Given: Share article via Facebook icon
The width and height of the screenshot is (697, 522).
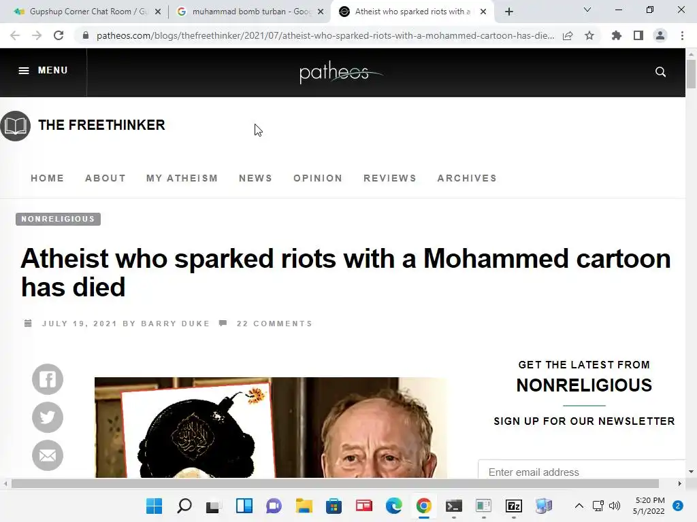Looking at the screenshot, I should (x=48, y=379).
